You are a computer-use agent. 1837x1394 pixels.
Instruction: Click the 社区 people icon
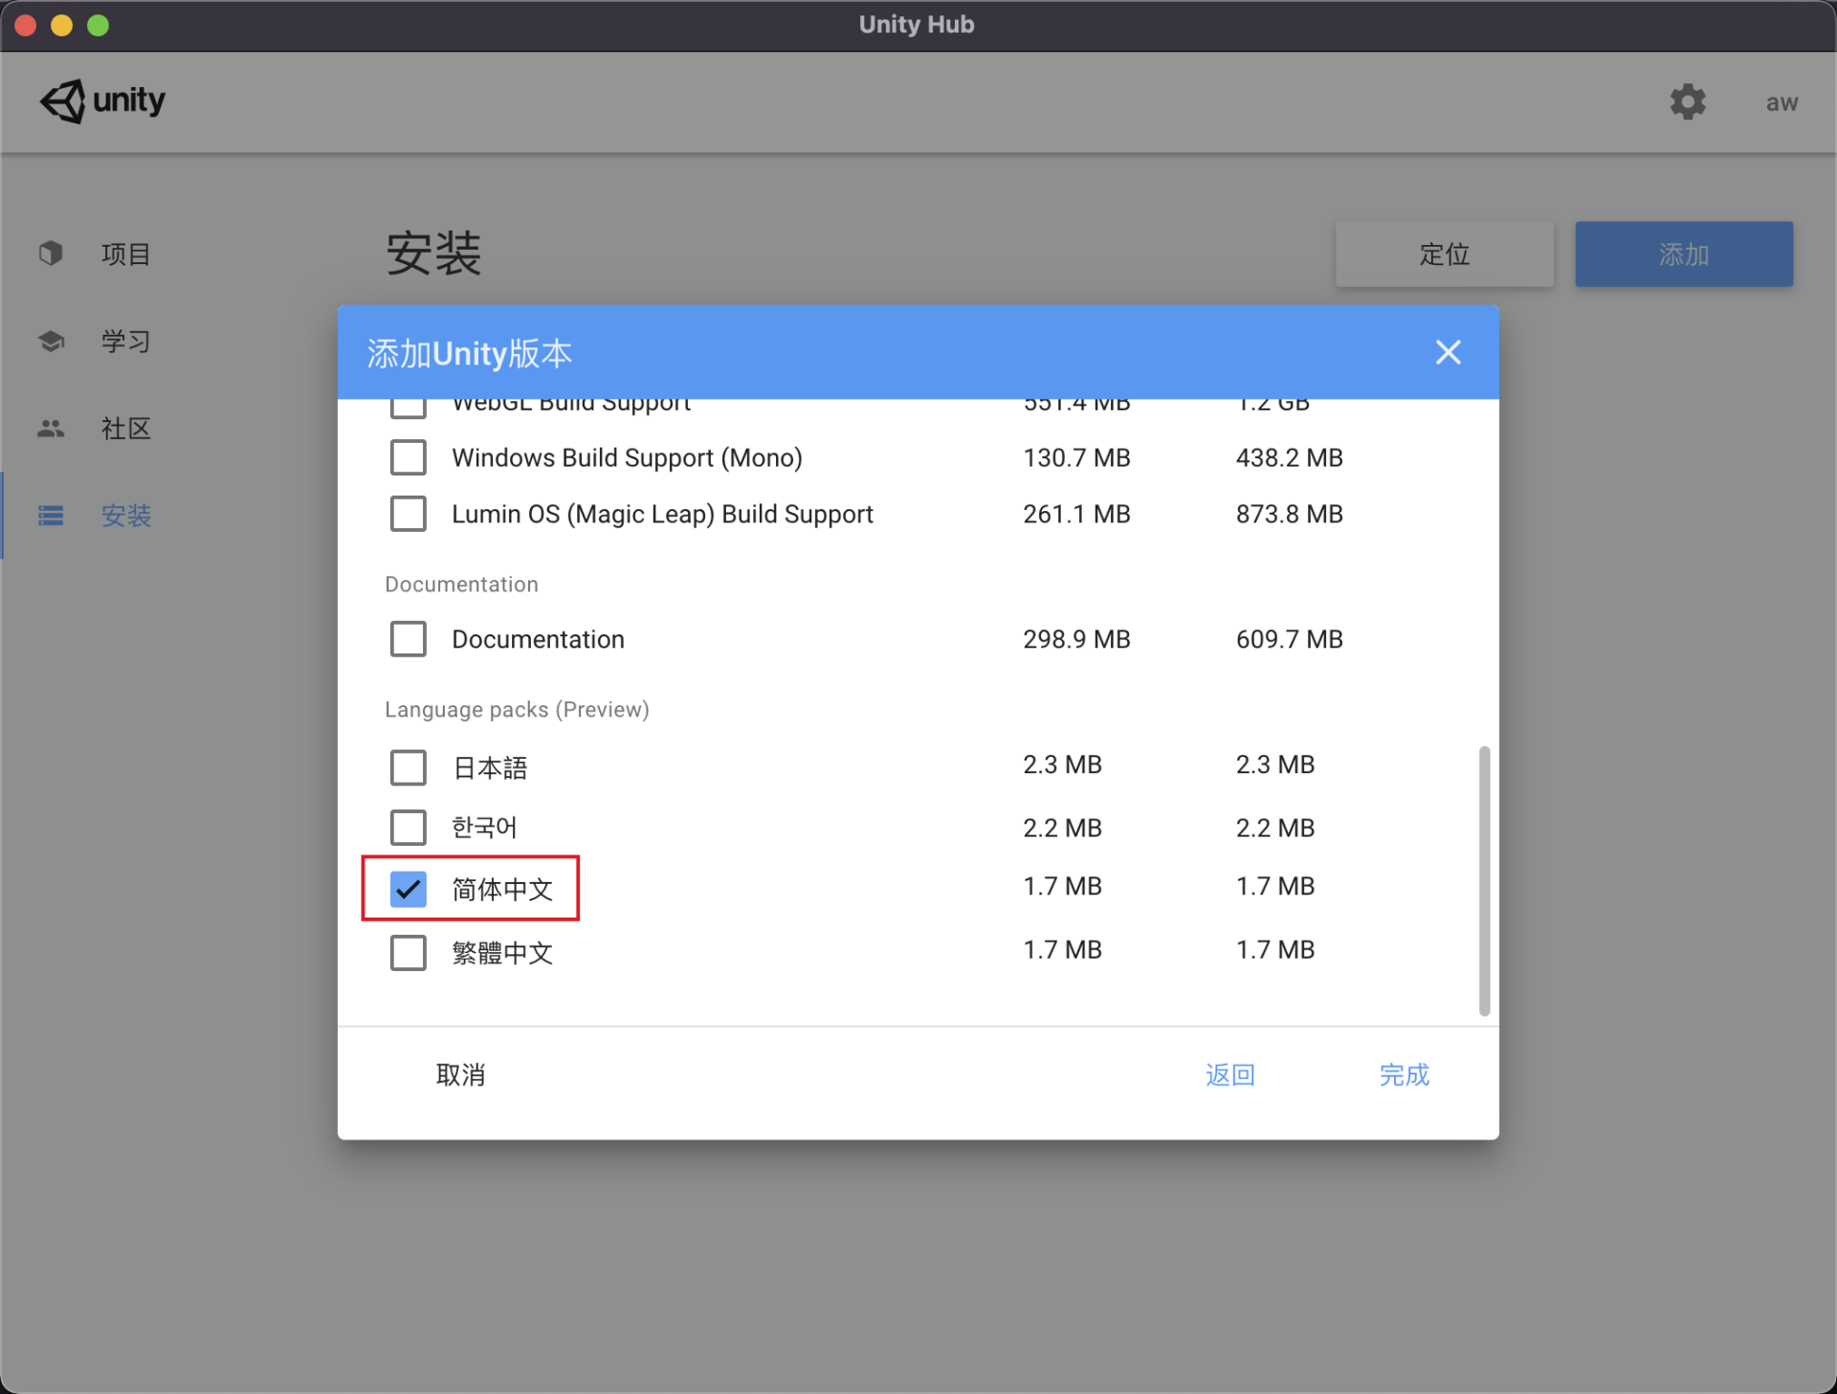click(x=51, y=429)
